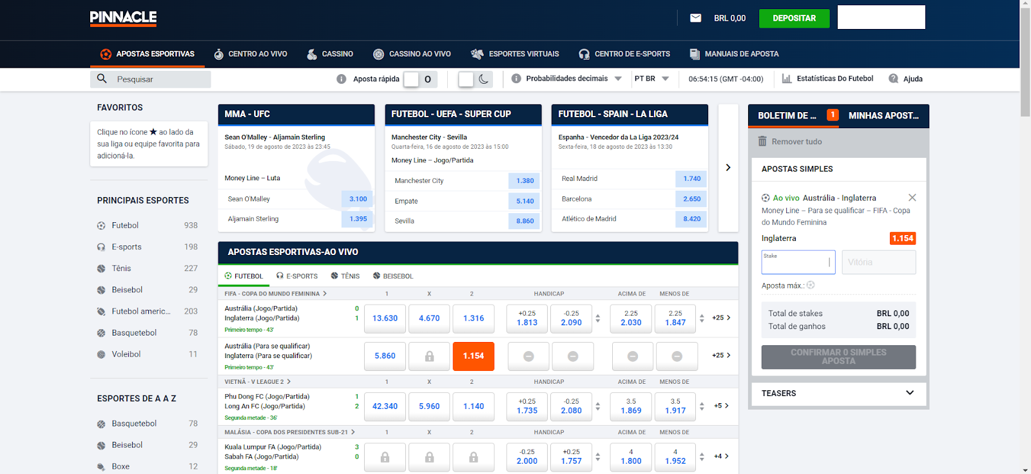
Task: Switch live section to Beisebol tab
Action: [x=393, y=276]
